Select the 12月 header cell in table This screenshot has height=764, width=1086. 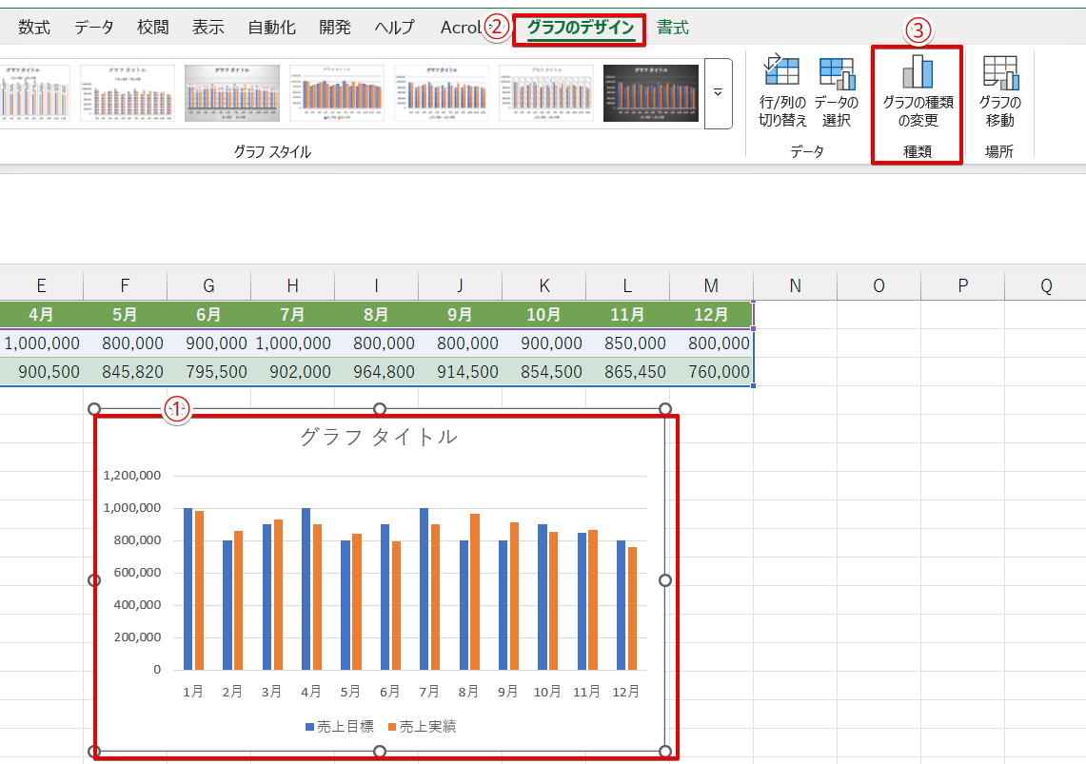711,315
